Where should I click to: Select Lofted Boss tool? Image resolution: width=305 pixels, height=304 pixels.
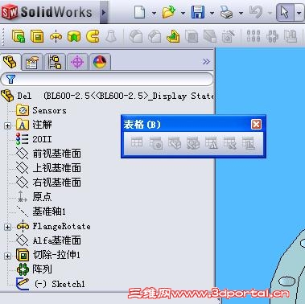coord(74,36)
